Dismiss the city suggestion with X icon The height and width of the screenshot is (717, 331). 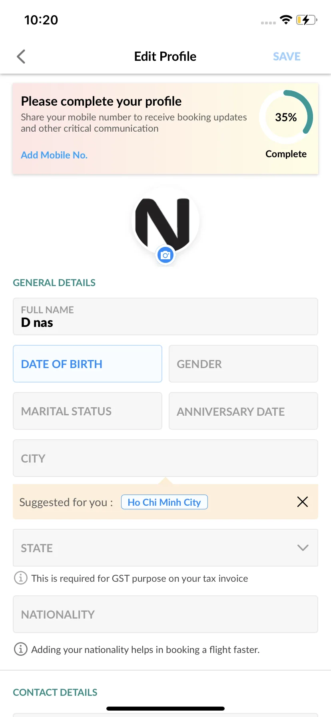point(303,502)
